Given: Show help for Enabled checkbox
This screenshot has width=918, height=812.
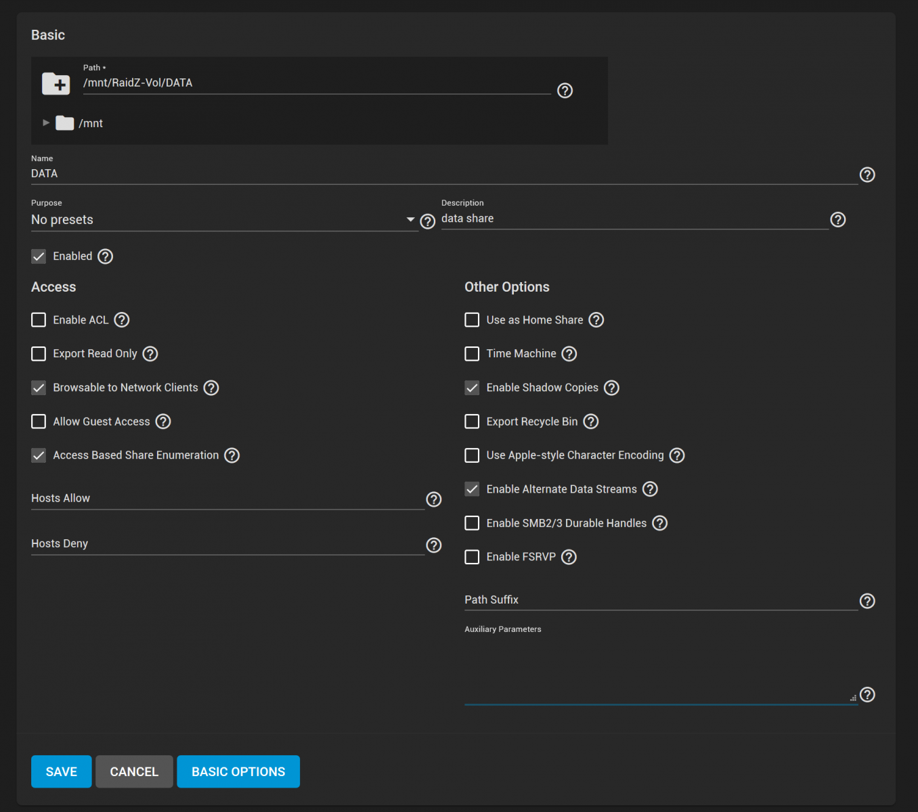Looking at the screenshot, I should (105, 256).
